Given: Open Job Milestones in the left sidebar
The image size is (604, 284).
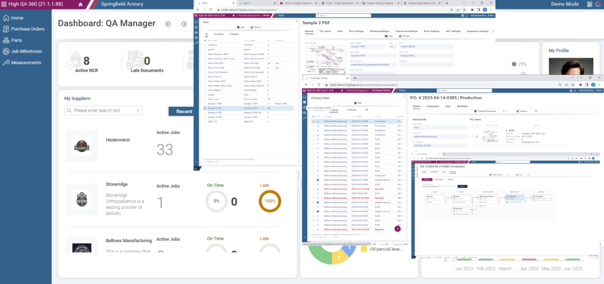Looking at the screenshot, I should coord(22,51).
